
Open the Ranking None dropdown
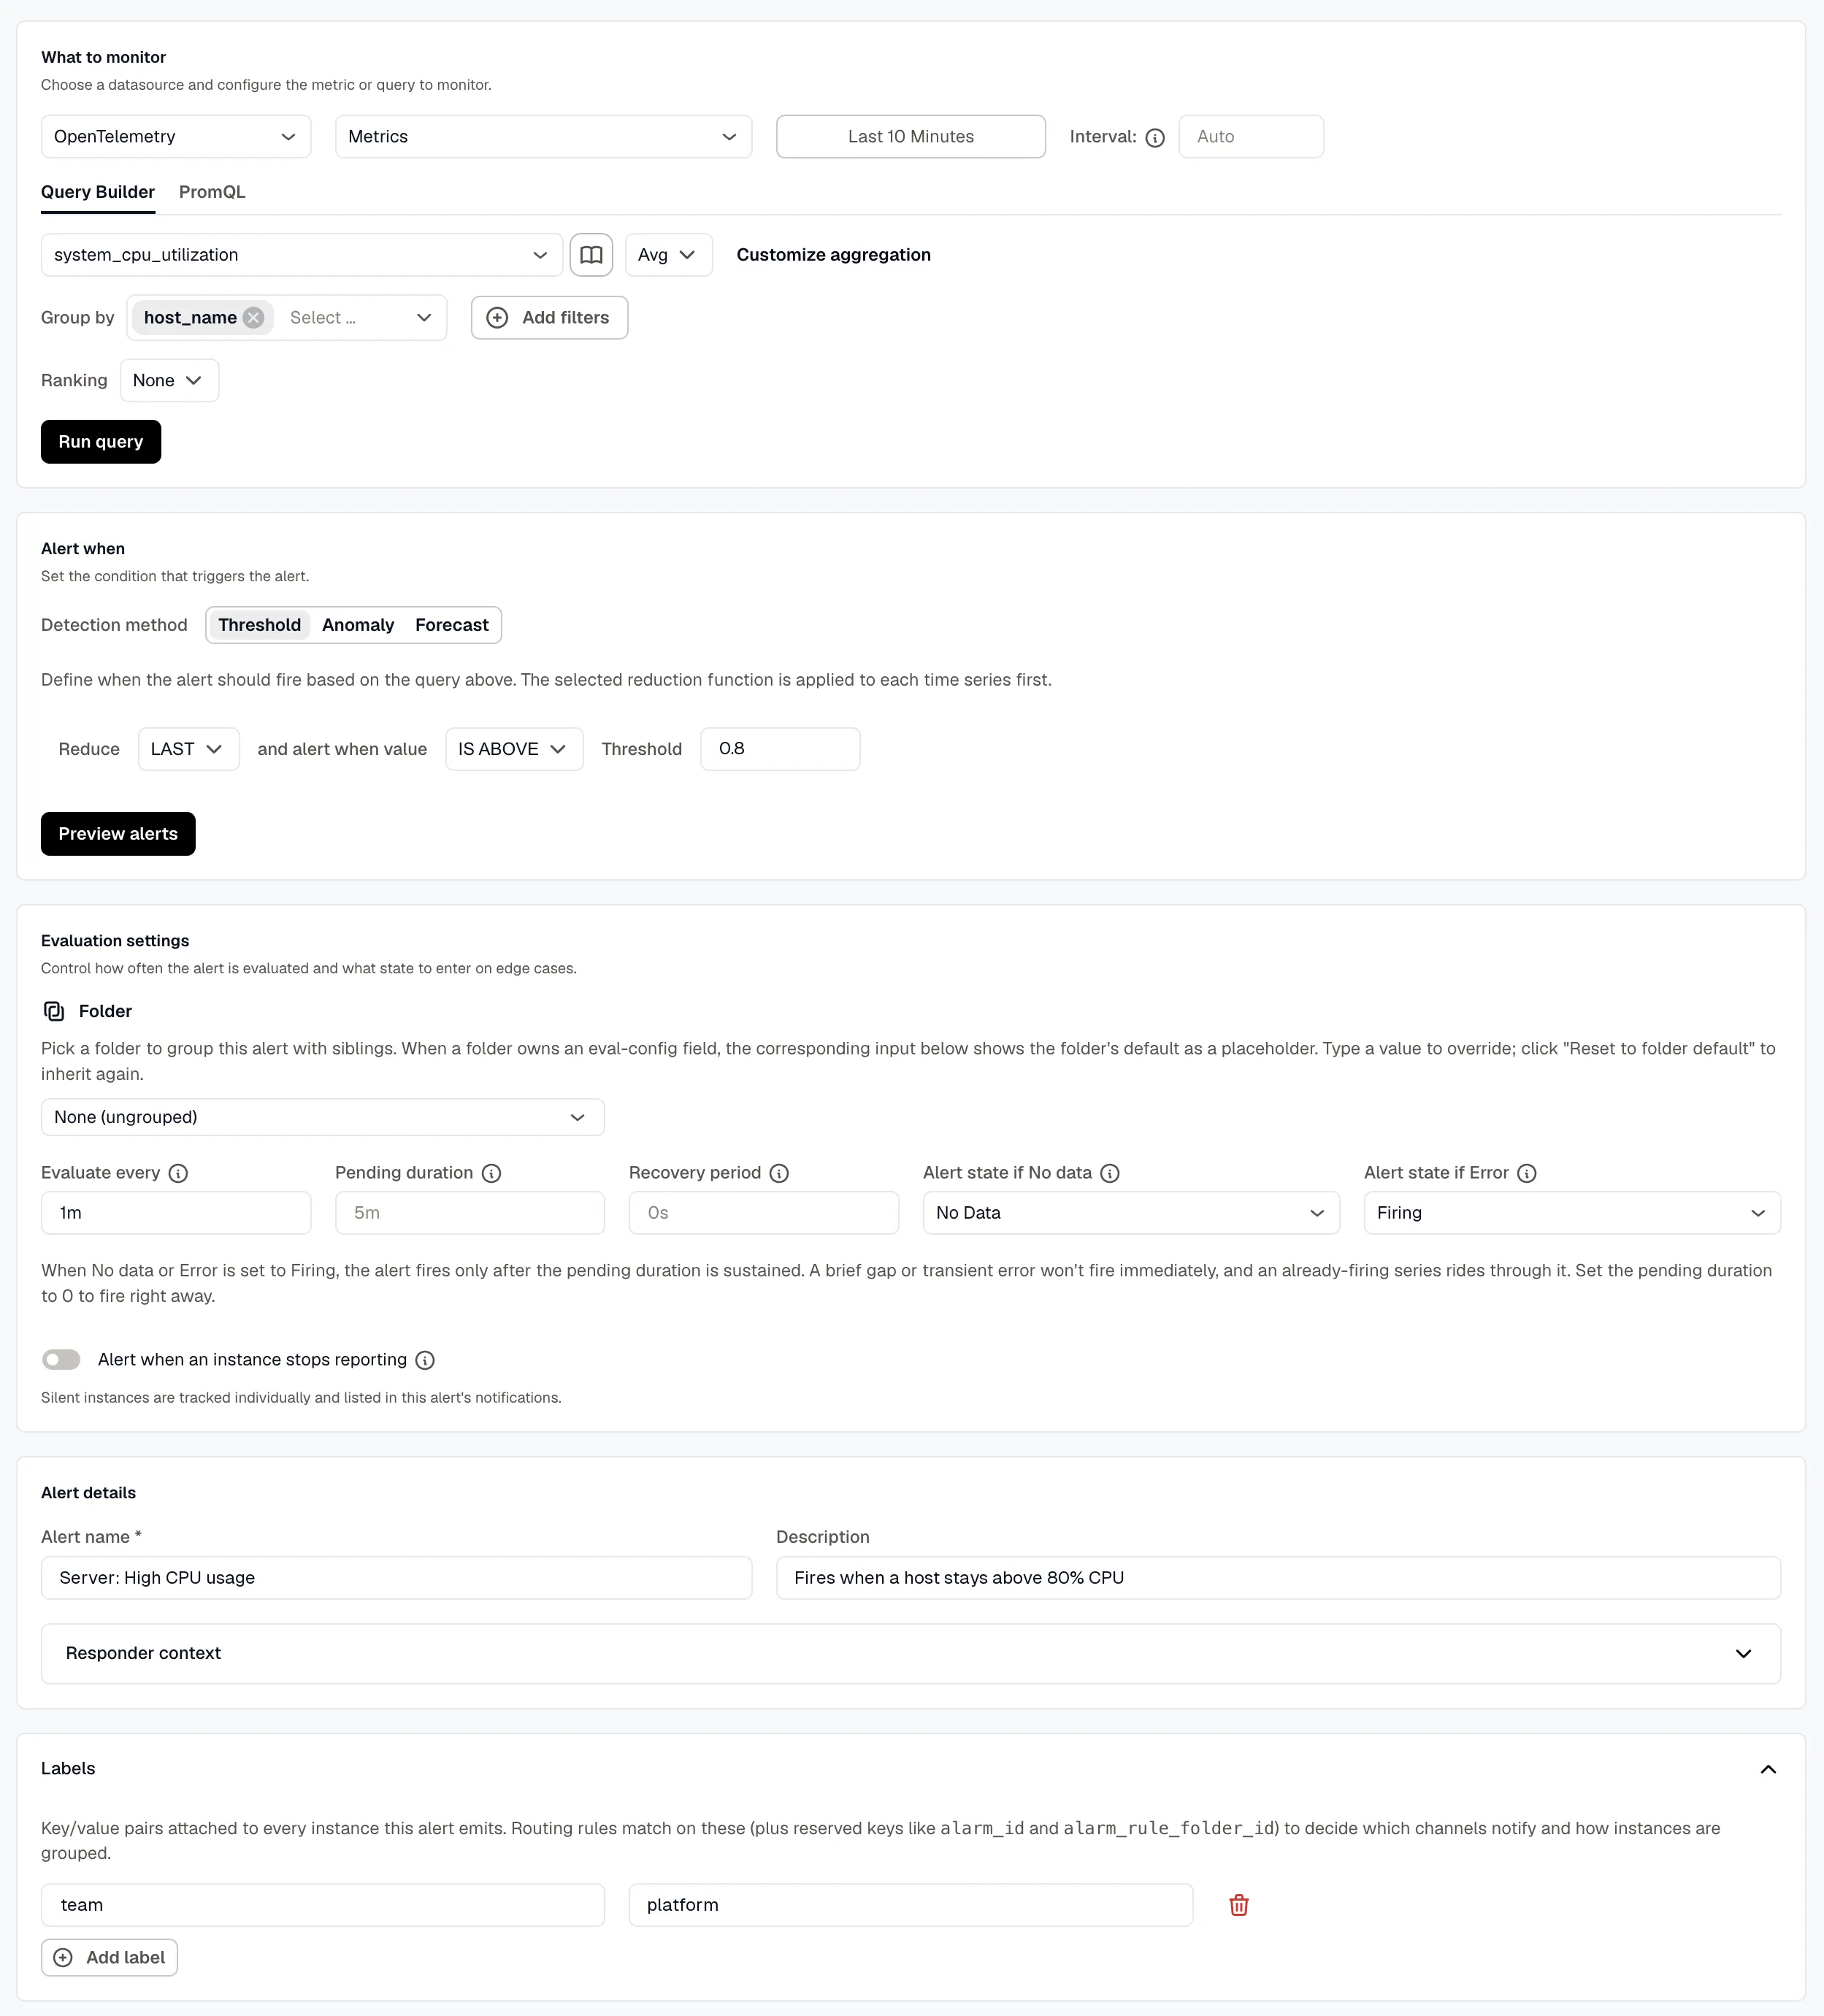tap(169, 381)
